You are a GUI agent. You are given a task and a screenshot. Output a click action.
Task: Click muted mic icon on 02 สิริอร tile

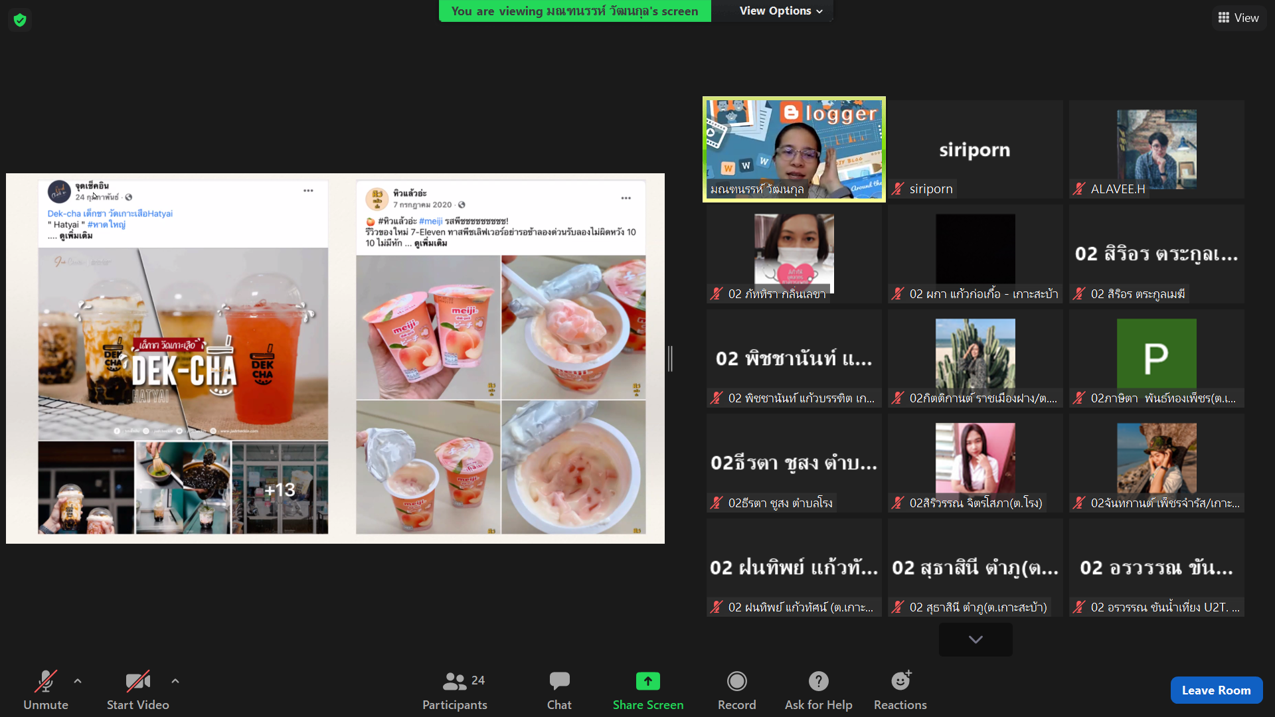[x=1079, y=294]
